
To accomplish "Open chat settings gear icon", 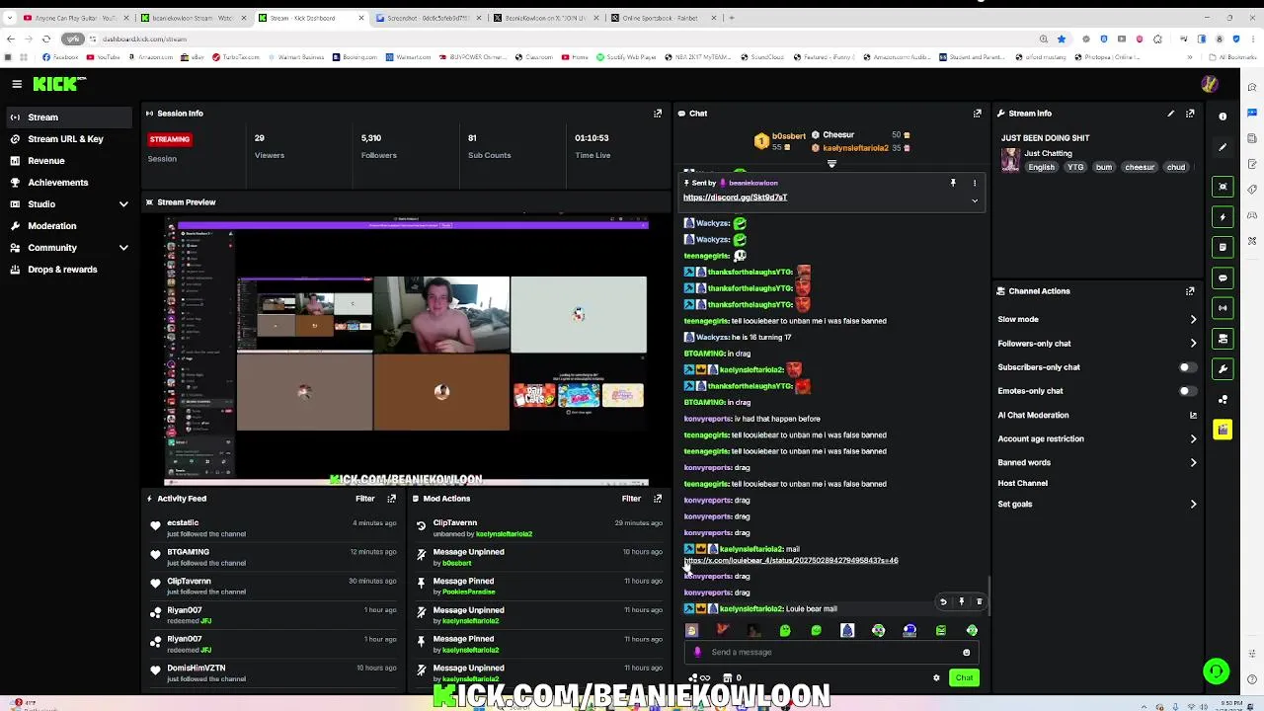I will coord(936,677).
